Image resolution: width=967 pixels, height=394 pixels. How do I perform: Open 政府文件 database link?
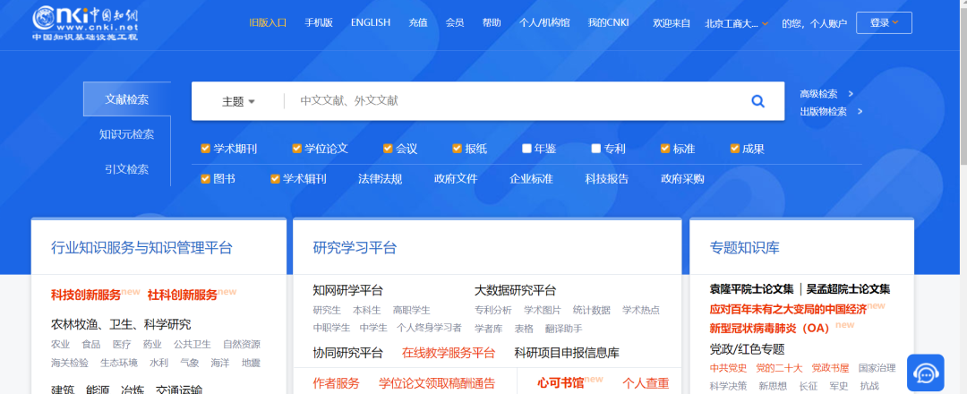456,179
